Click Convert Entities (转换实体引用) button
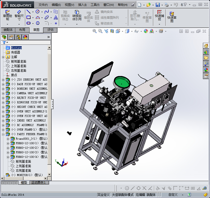 pyautogui.click(x=77, y=16)
